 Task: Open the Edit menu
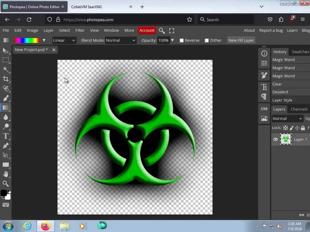(18, 31)
